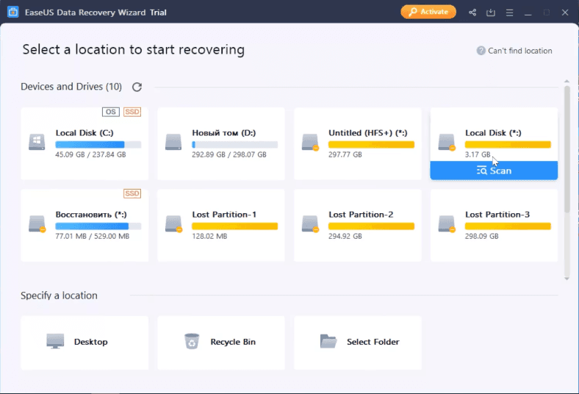Click the Local Disk (C:) Windows drive icon
579x394 pixels.
[37, 142]
